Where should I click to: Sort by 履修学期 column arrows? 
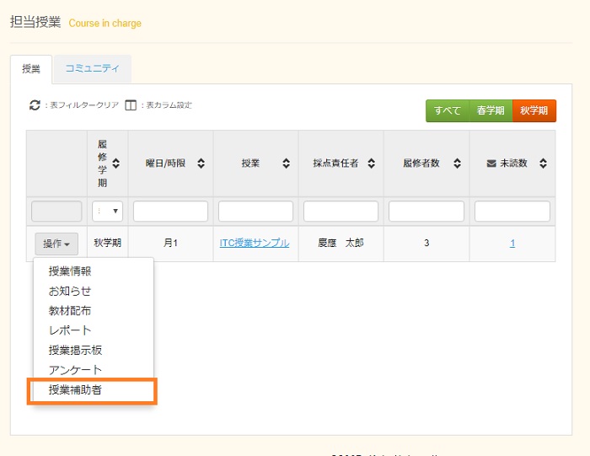[x=116, y=163]
